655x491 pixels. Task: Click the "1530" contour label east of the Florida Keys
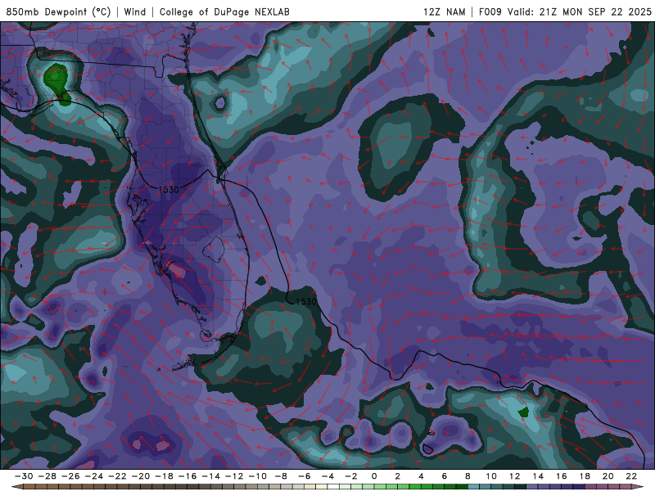(306, 301)
